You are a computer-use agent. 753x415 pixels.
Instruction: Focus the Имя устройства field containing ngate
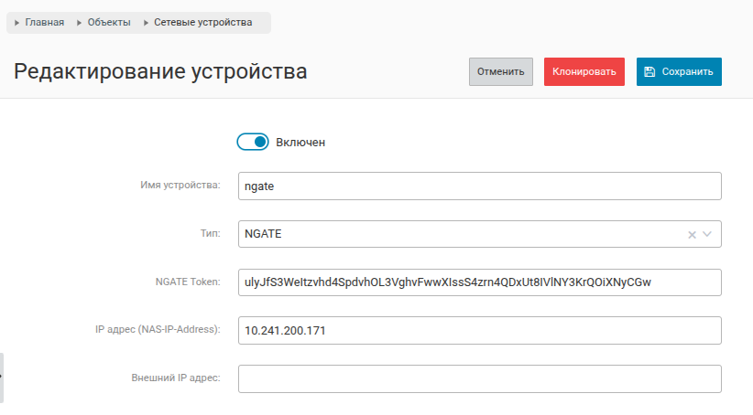(x=479, y=186)
